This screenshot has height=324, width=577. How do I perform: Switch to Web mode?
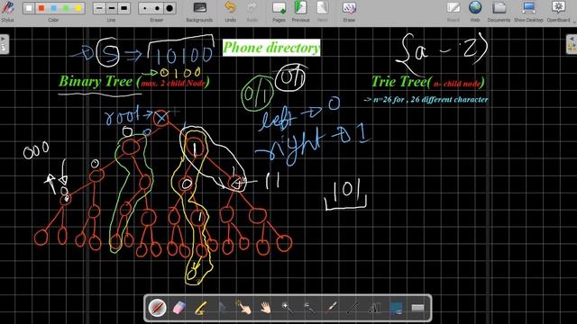pyautogui.click(x=475, y=11)
